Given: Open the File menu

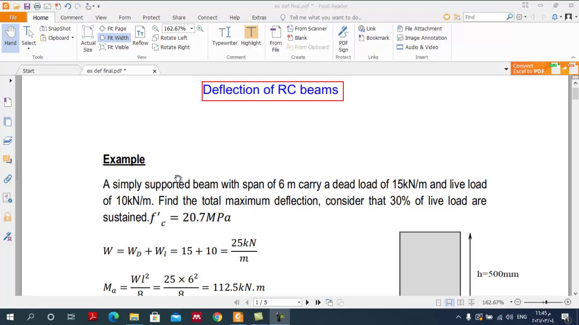Looking at the screenshot, I should 13,17.
